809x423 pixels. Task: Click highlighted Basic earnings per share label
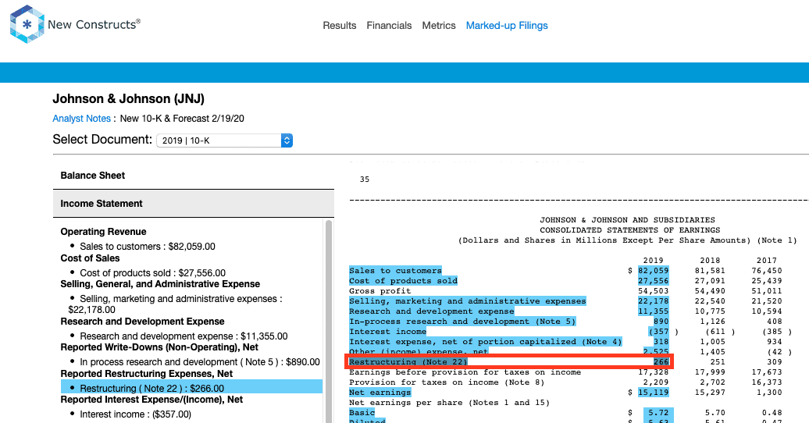pos(362,412)
